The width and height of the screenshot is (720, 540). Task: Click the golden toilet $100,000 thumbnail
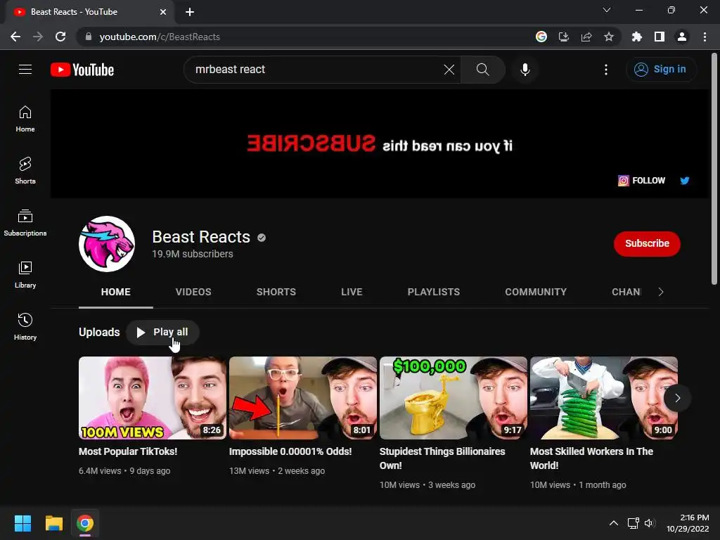pos(454,398)
